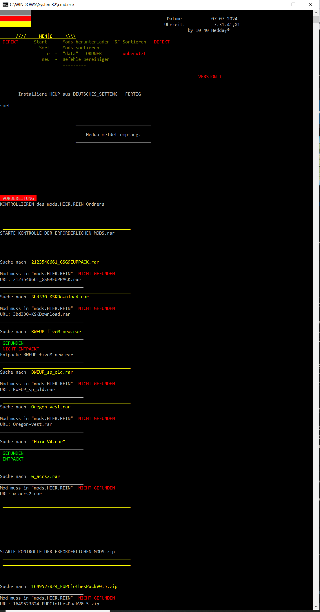
Task: Click the red stripe of the German flag
Action: pos(16,18)
